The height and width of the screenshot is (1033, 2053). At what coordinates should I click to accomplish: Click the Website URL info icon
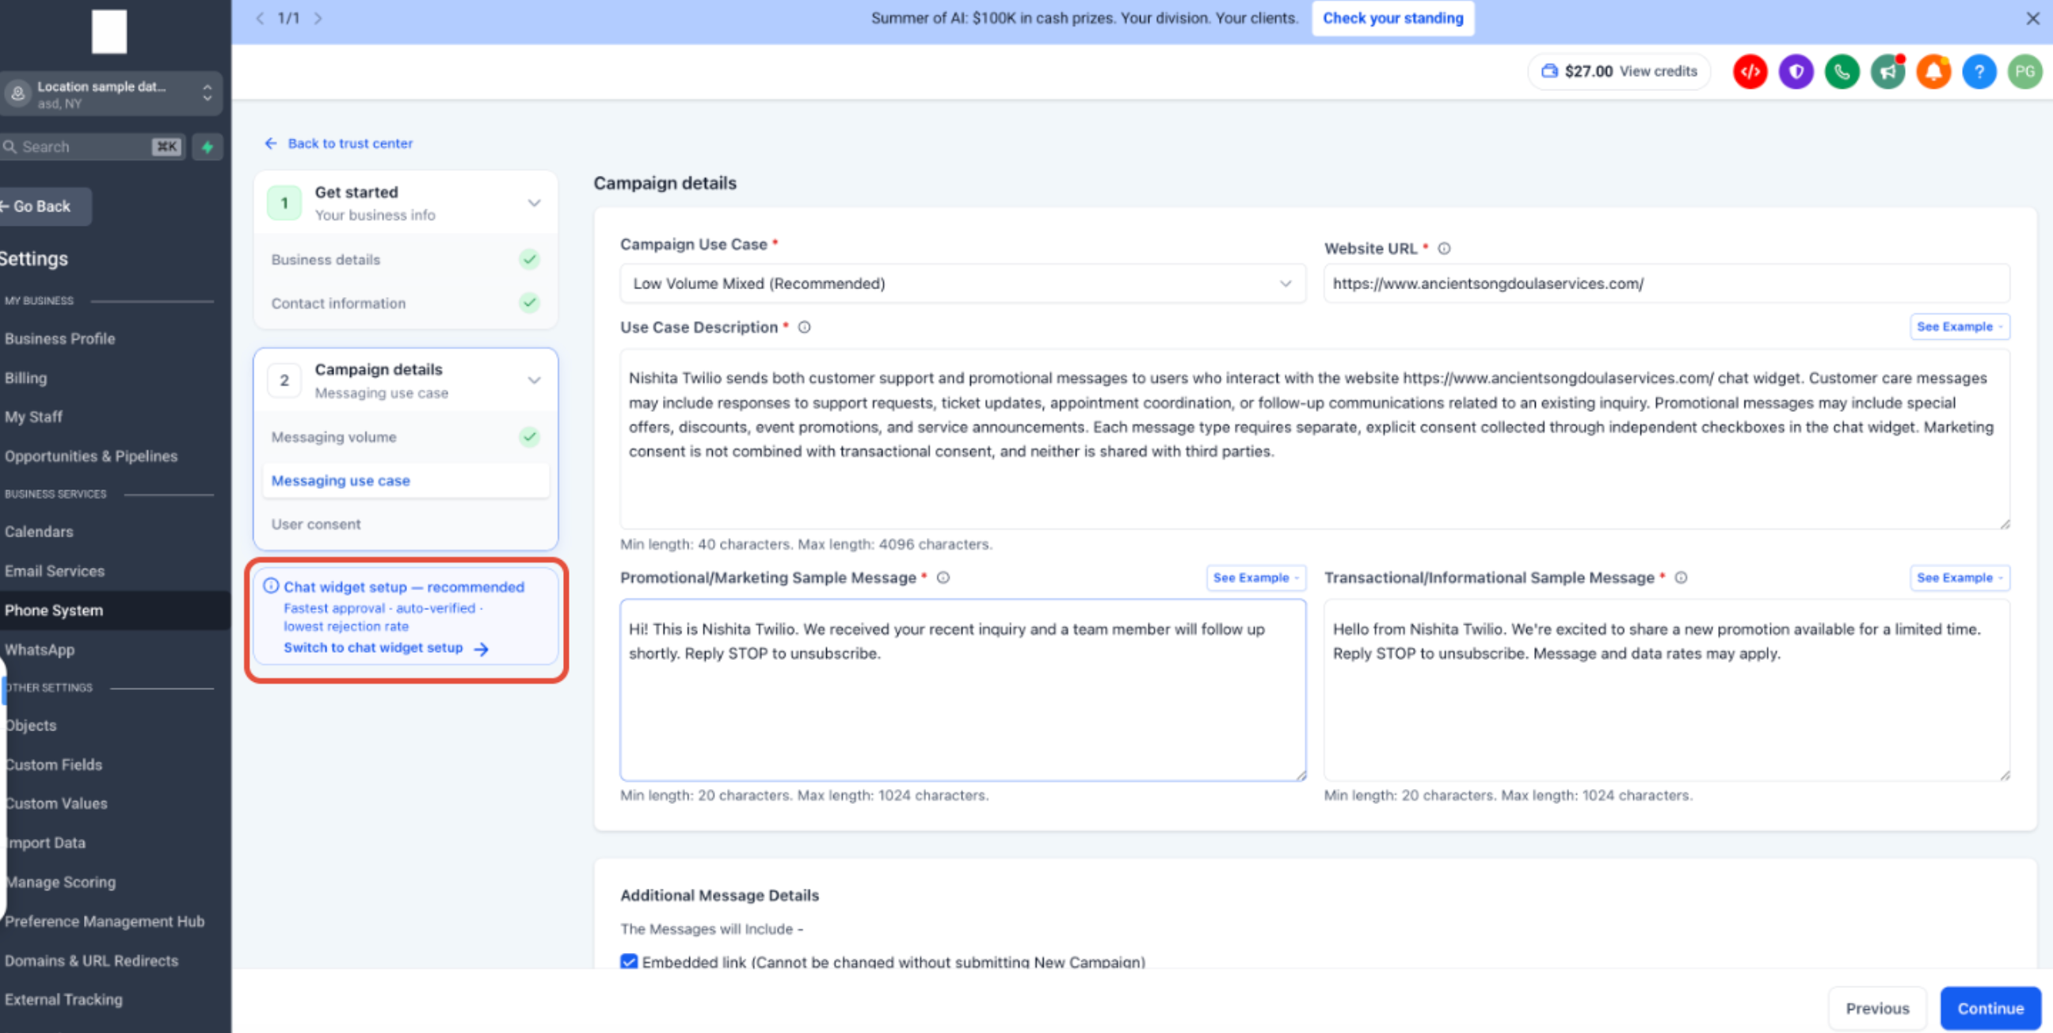pos(1444,249)
